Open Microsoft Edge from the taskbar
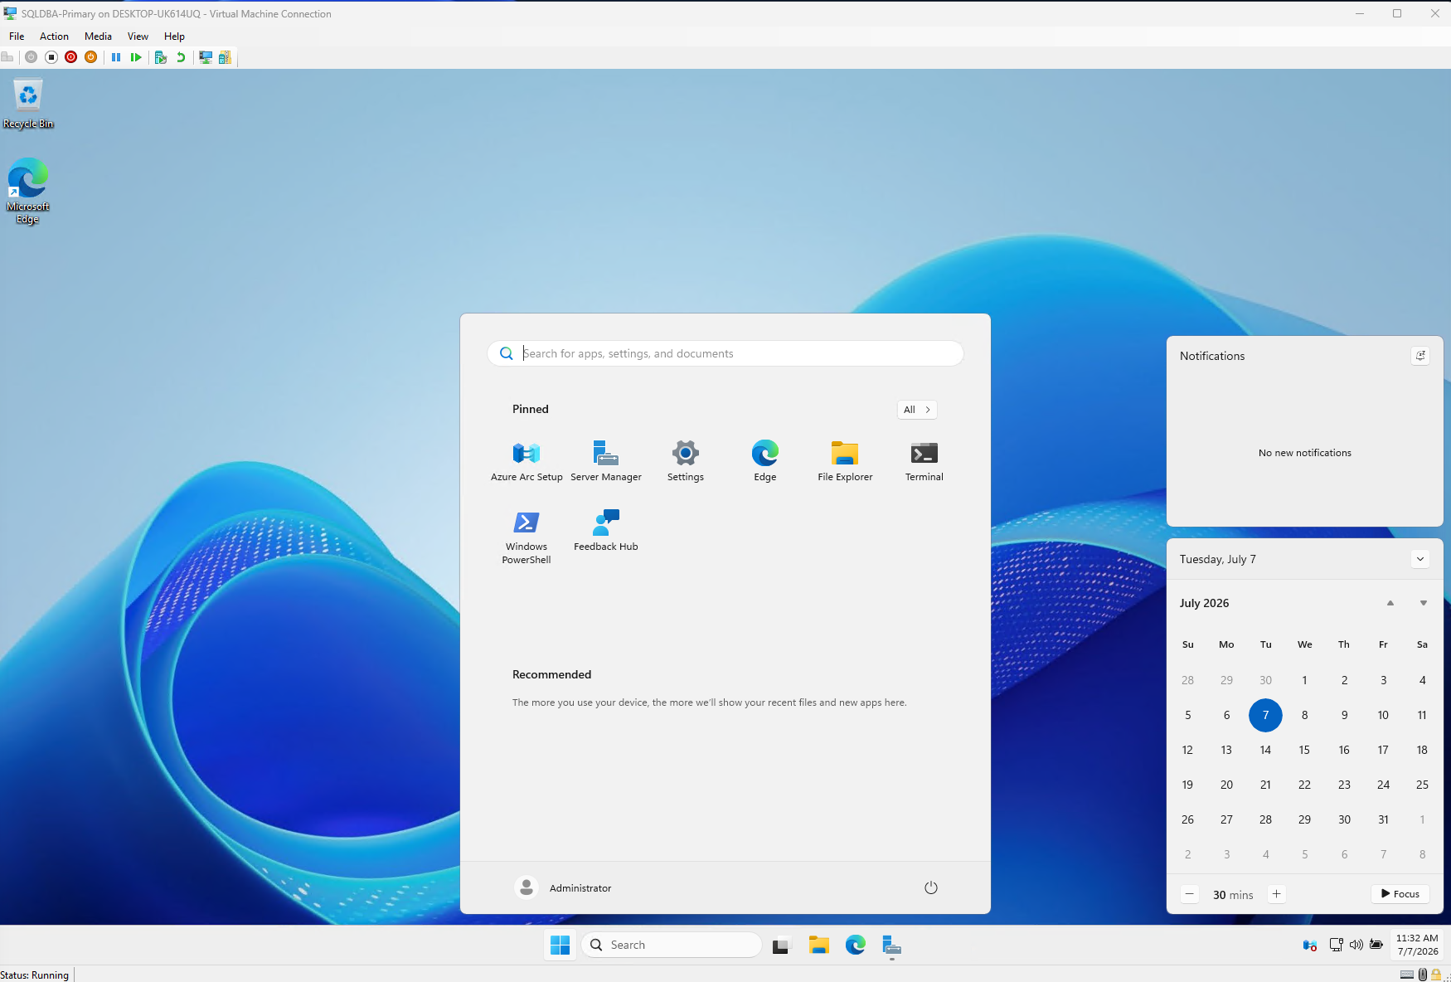 coord(856,945)
